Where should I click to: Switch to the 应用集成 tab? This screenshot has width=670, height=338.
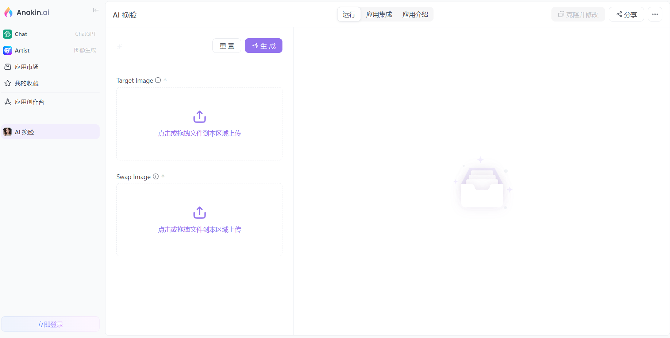pos(379,15)
